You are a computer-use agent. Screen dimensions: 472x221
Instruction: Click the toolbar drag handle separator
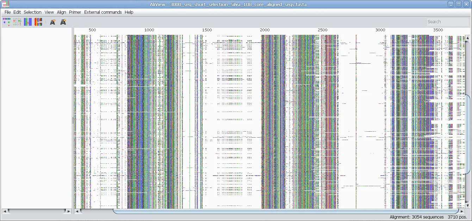coord(45,22)
